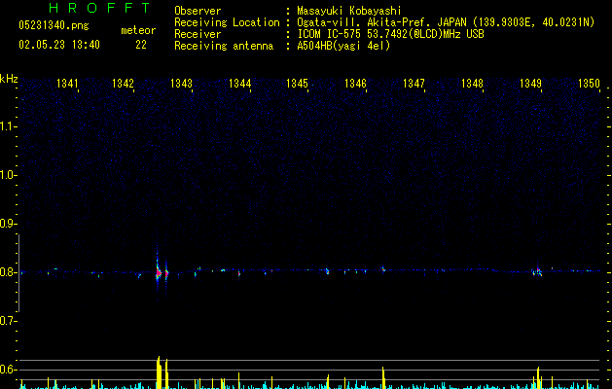Click the 0.6 kHz frequency label
The height and width of the screenshot is (389, 612).
point(8,370)
